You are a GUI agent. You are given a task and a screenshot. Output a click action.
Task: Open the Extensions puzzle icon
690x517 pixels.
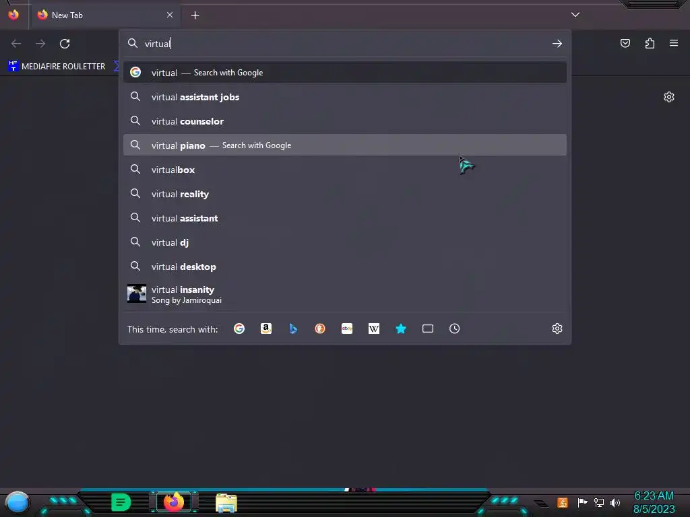tap(650, 43)
